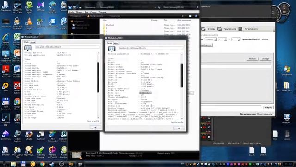This screenshot has width=296, height=167.
Task: Switch to About tab in left MediaInfo window
Action: coord(32,42)
